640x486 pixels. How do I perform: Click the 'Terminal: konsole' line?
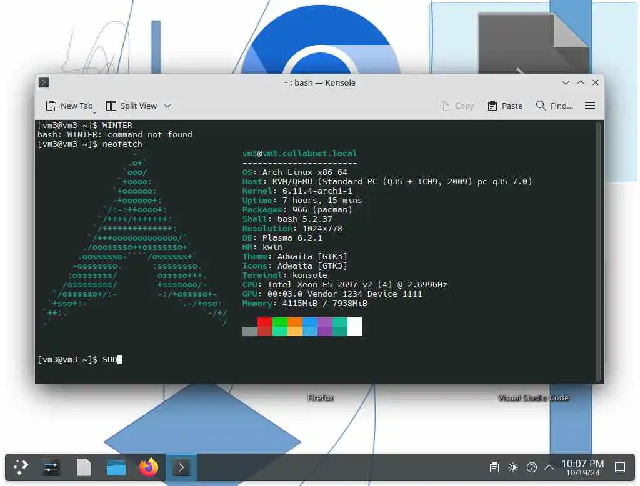285,275
